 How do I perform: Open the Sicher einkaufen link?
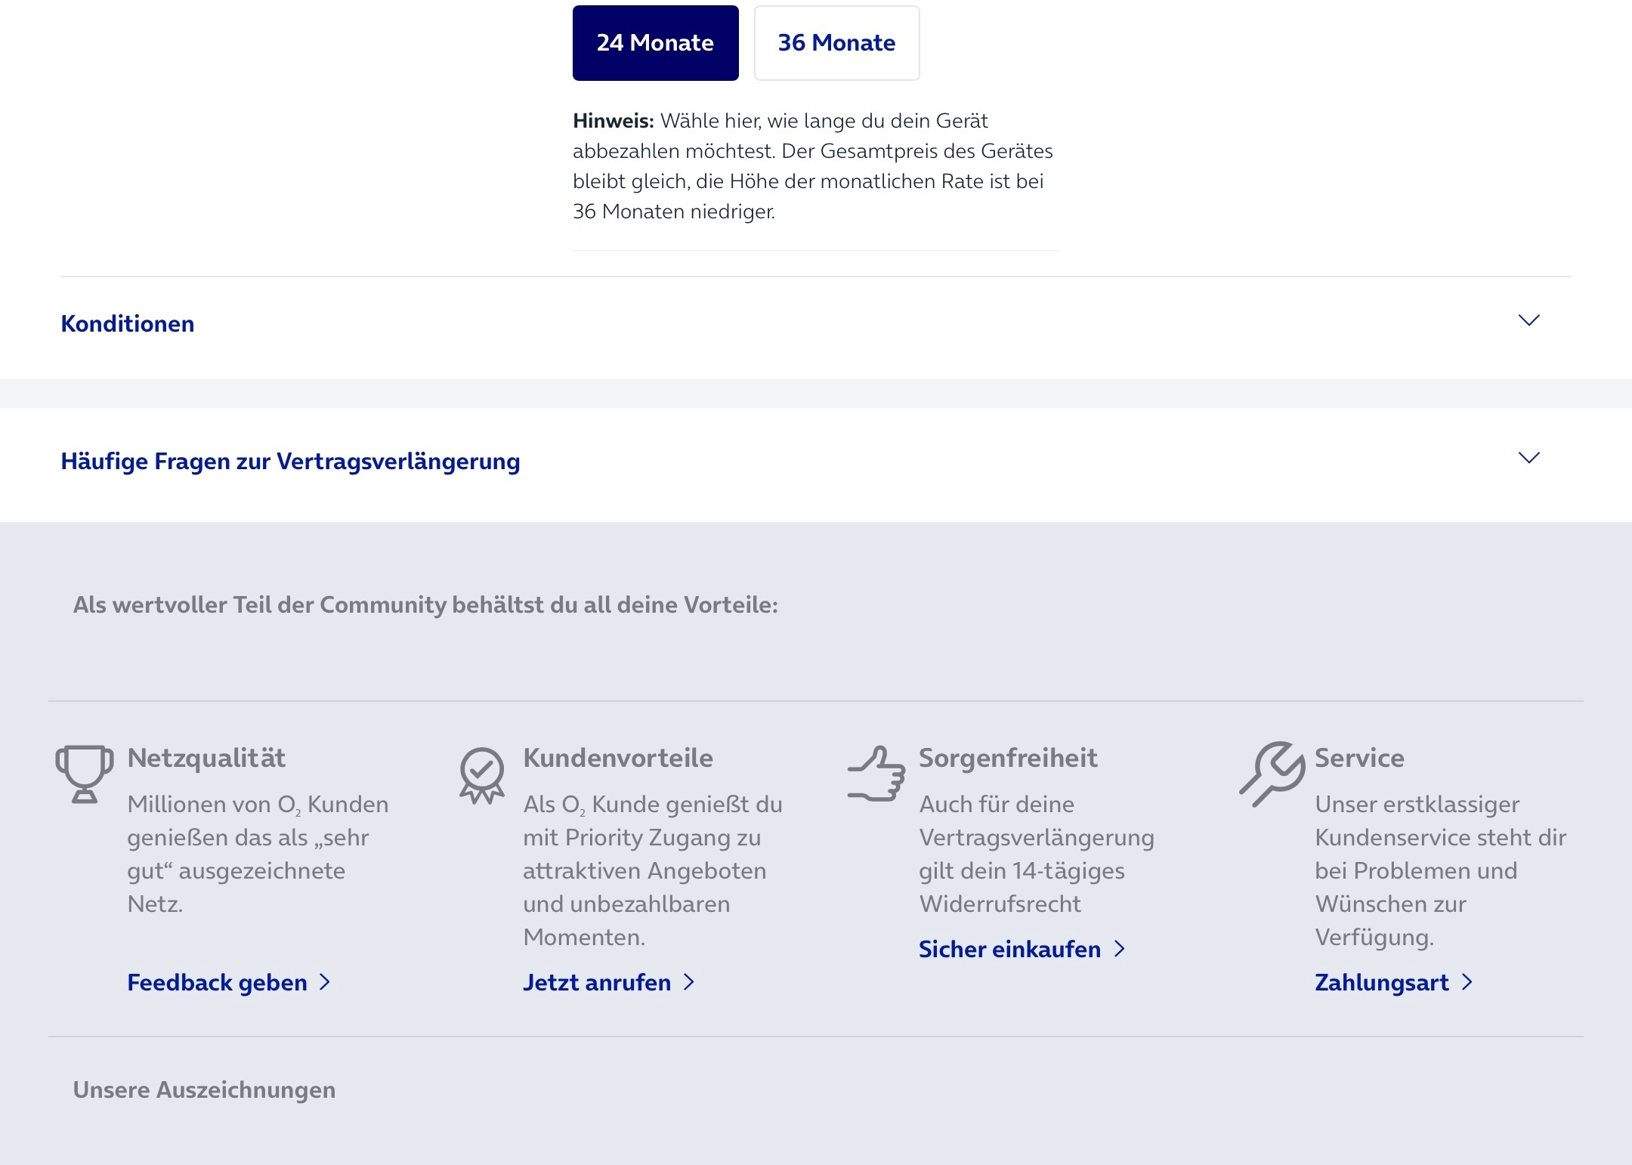1022,949
